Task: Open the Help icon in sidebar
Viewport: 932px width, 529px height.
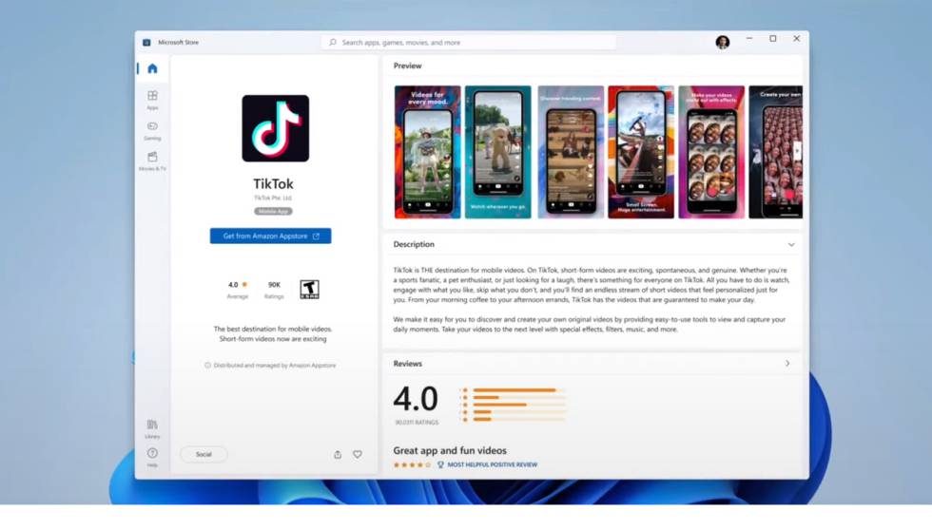Action: 152,457
